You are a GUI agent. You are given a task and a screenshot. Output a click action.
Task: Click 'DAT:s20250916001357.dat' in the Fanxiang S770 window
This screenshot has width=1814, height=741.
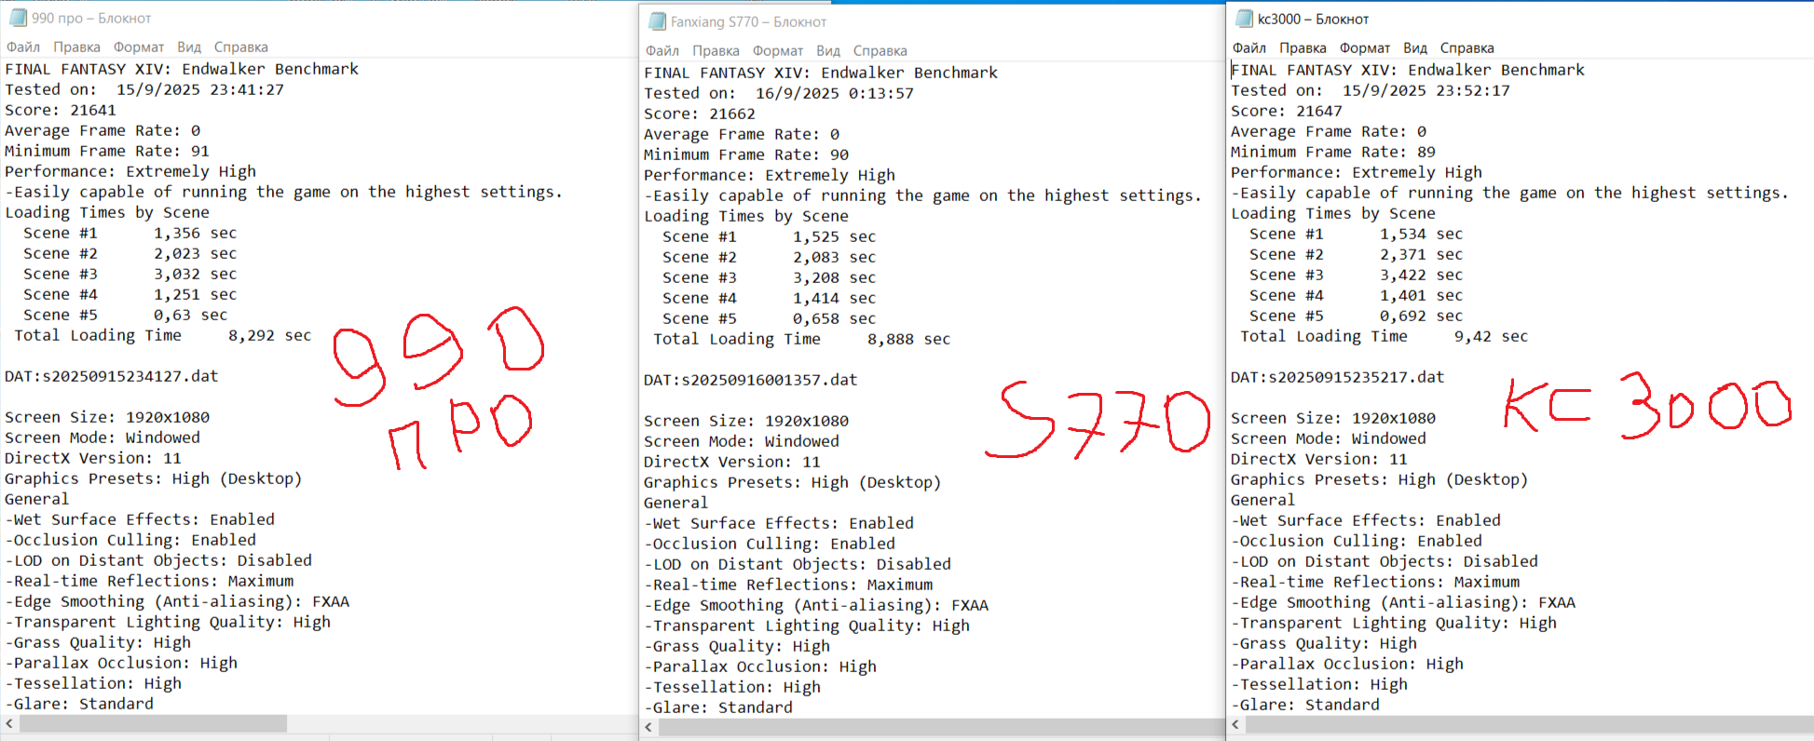tap(751, 380)
